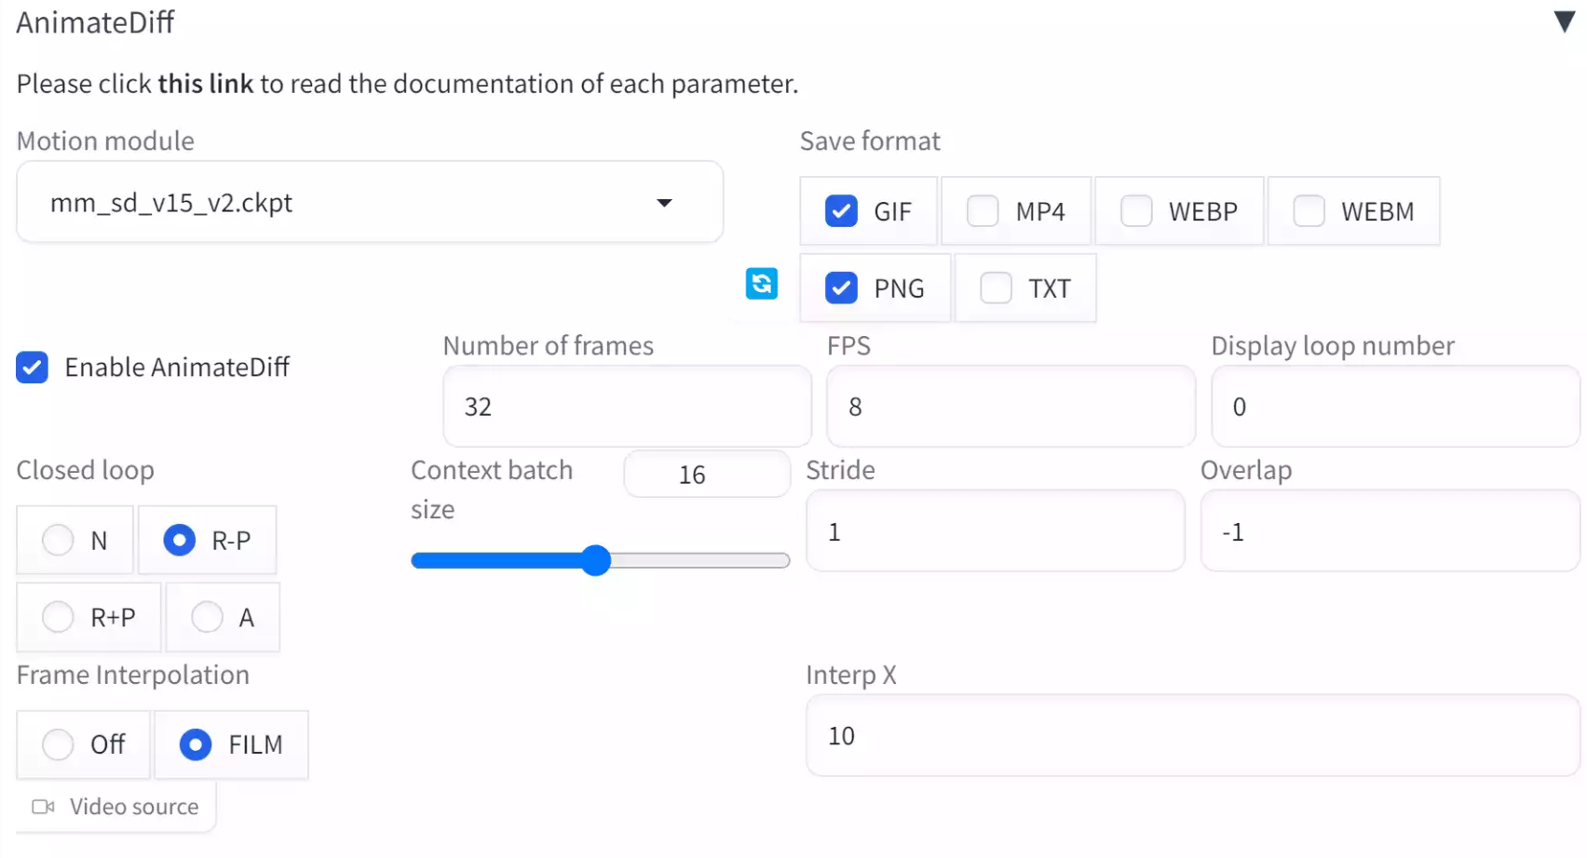
Task: Enable TXT save format
Action: (996, 288)
